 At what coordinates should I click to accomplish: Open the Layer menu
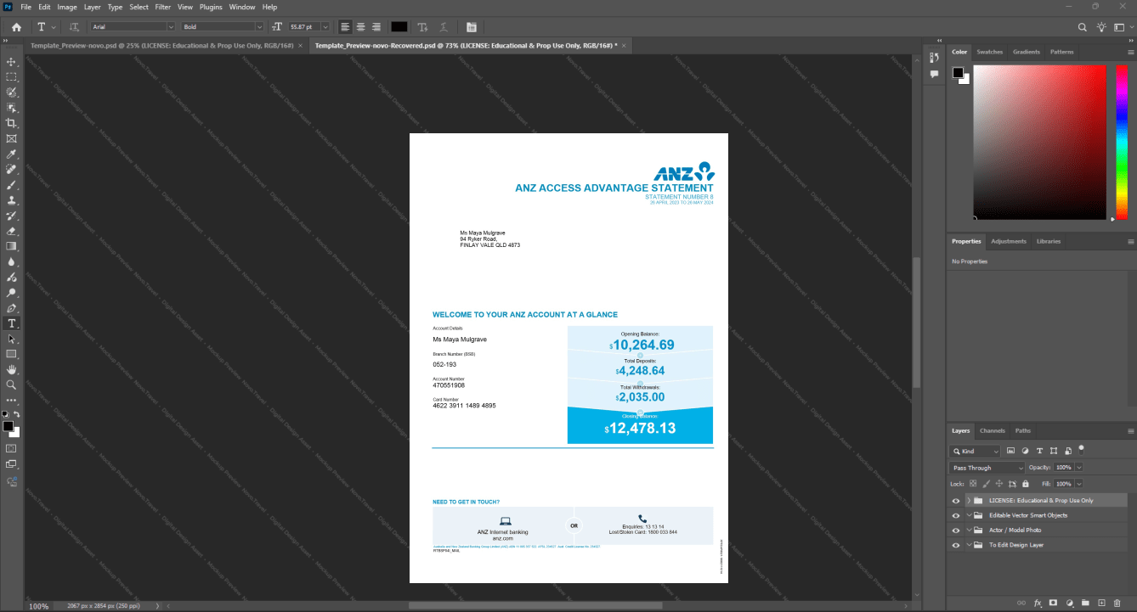coord(92,7)
